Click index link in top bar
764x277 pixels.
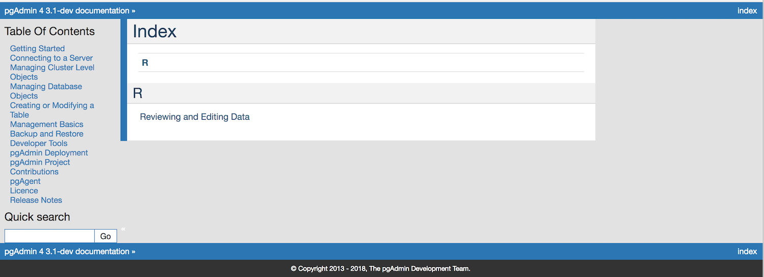(747, 11)
